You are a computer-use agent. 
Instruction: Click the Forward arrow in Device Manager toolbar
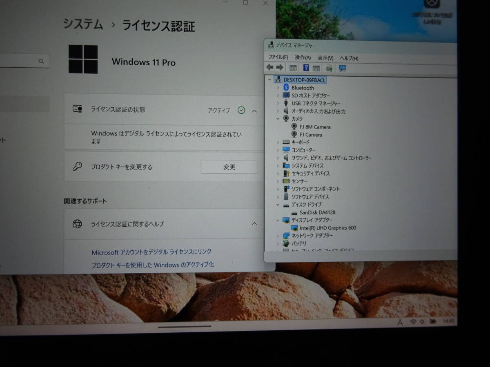click(280, 68)
